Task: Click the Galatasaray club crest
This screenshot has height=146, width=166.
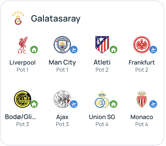Action: (18, 18)
